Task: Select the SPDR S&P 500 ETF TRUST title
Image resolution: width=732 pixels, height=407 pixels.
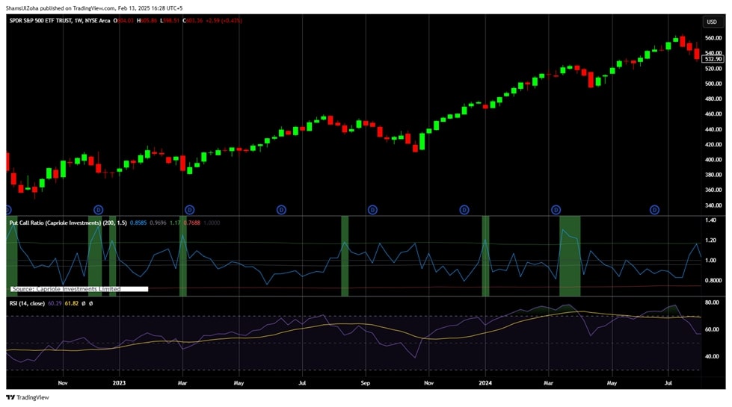Action: pyautogui.click(x=40, y=20)
